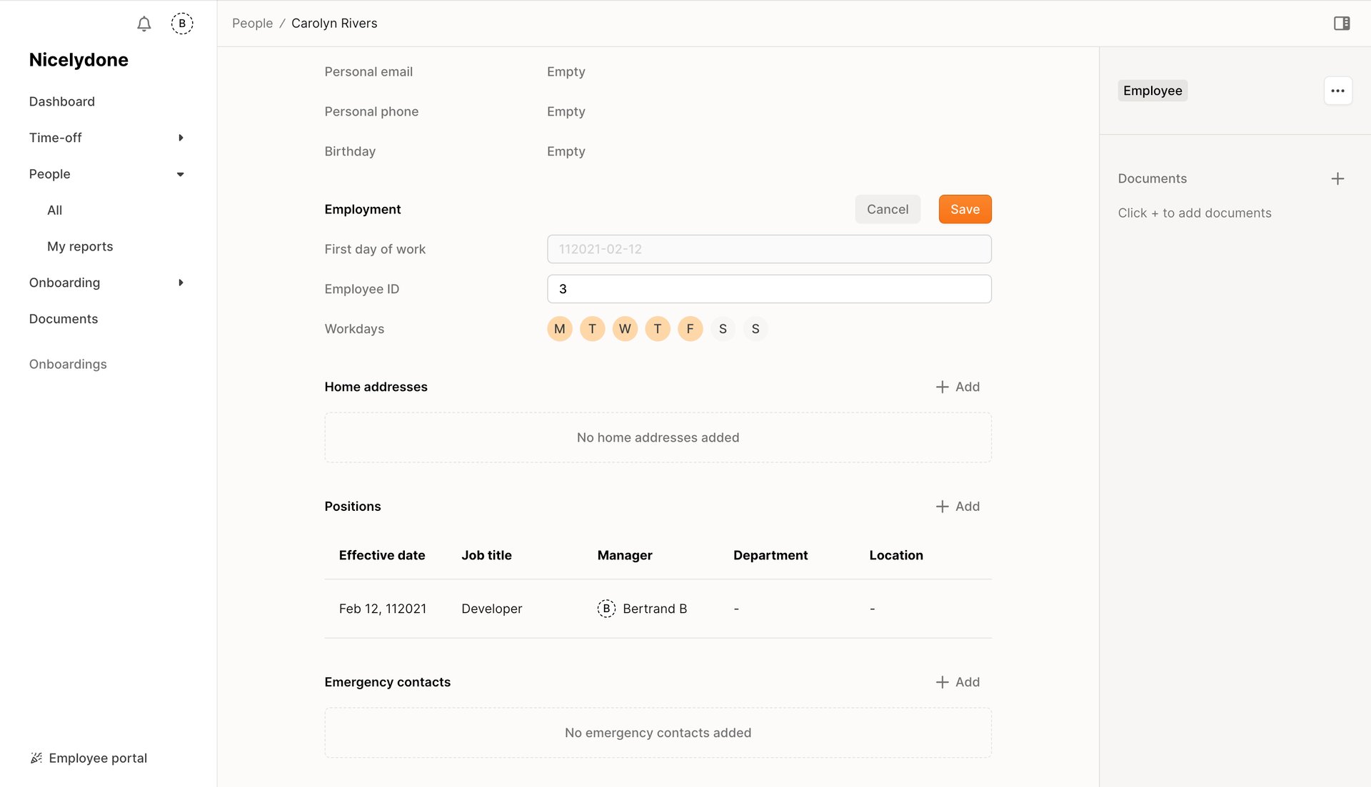1371x787 pixels.
Task: Click the plus icon beside Home addresses Add
Action: [942, 386]
